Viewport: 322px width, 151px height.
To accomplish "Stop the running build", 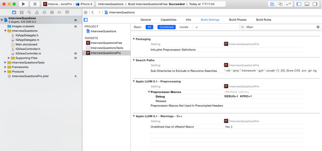I will (35, 4).
